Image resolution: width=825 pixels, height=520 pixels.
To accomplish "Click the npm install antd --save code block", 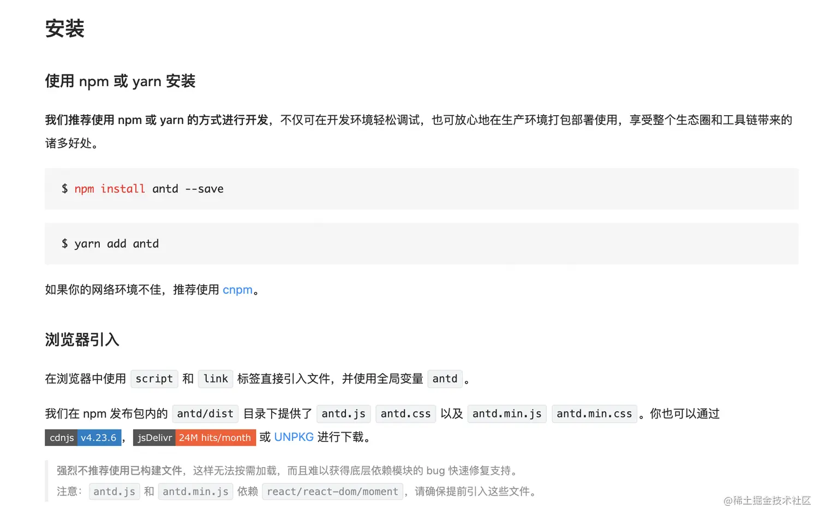I will pyautogui.click(x=421, y=189).
